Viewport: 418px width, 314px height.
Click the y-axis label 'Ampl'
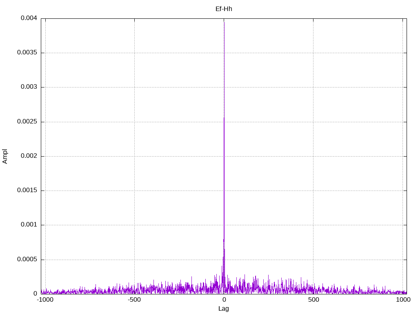coord(5,157)
